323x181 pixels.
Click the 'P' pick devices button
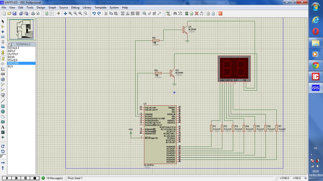tap(9, 44)
